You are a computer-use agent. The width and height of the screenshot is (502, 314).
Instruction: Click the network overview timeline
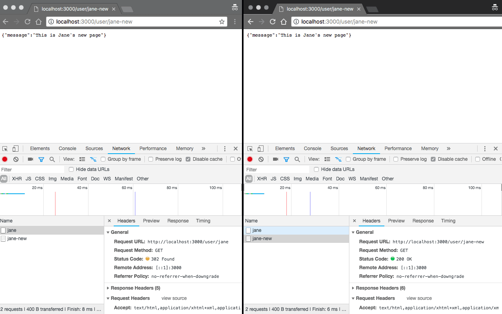(118, 200)
